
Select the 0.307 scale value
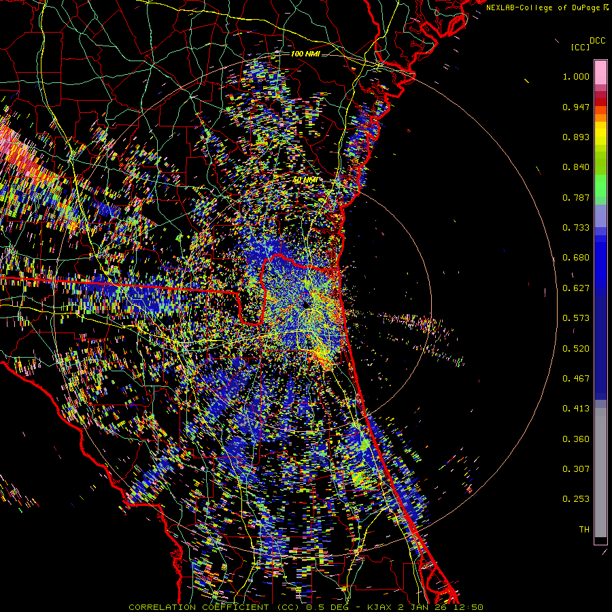pos(576,469)
